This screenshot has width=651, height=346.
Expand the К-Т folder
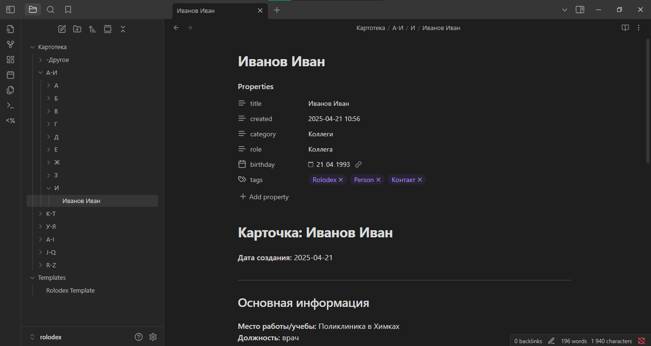pyautogui.click(x=41, y=214)
